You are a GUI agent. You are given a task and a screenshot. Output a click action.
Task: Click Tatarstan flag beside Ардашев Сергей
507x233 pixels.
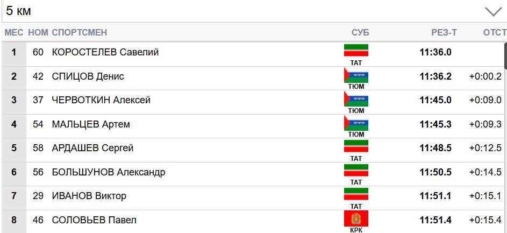click(356, 147)
